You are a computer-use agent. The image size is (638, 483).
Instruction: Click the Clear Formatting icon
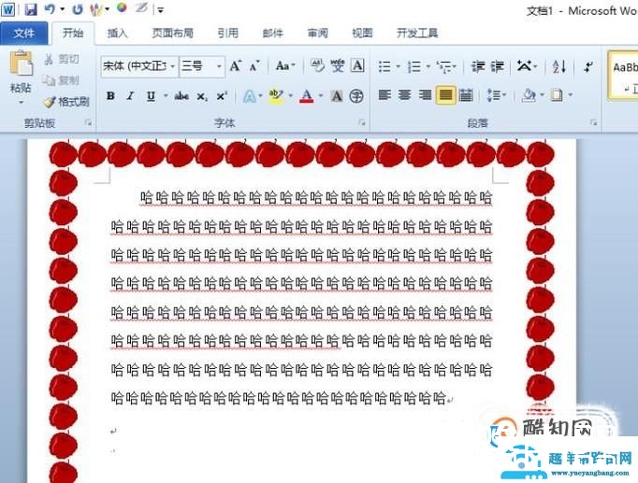[317, 65]
